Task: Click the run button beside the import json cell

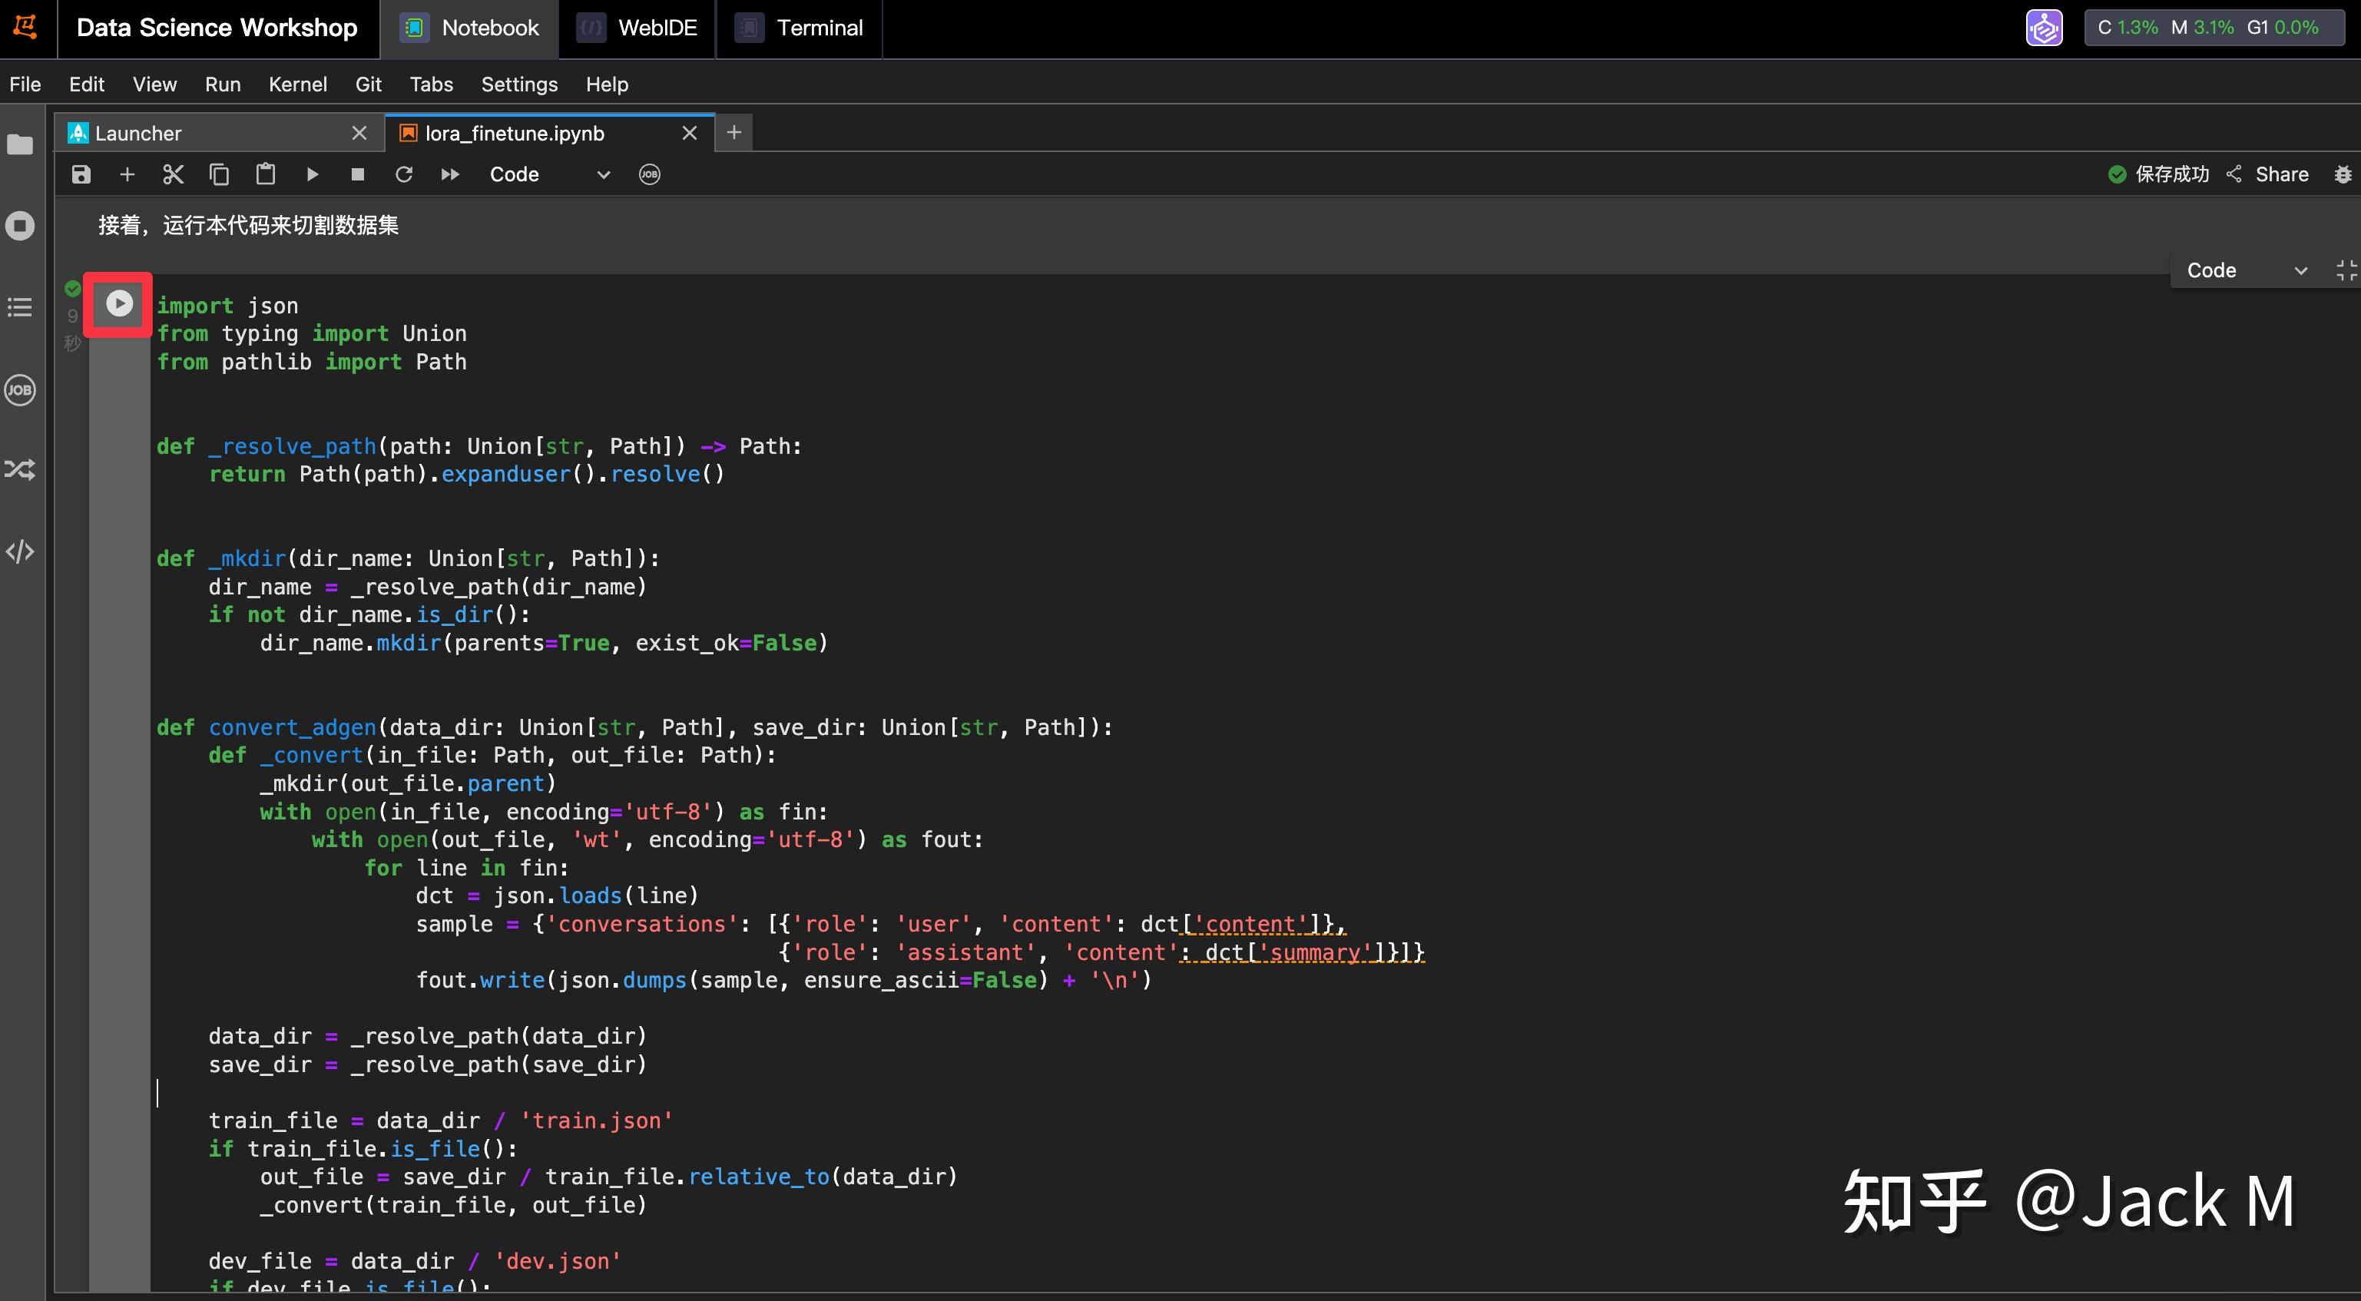Action: click(x=119, y=303)
